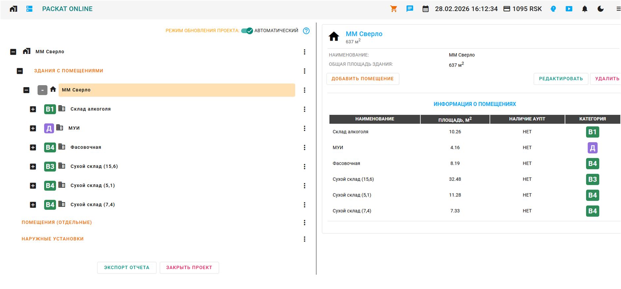This screenshot has height=289, width=621.
Task: Switch to dark mode moon icon
Action: tap(601, 9)
